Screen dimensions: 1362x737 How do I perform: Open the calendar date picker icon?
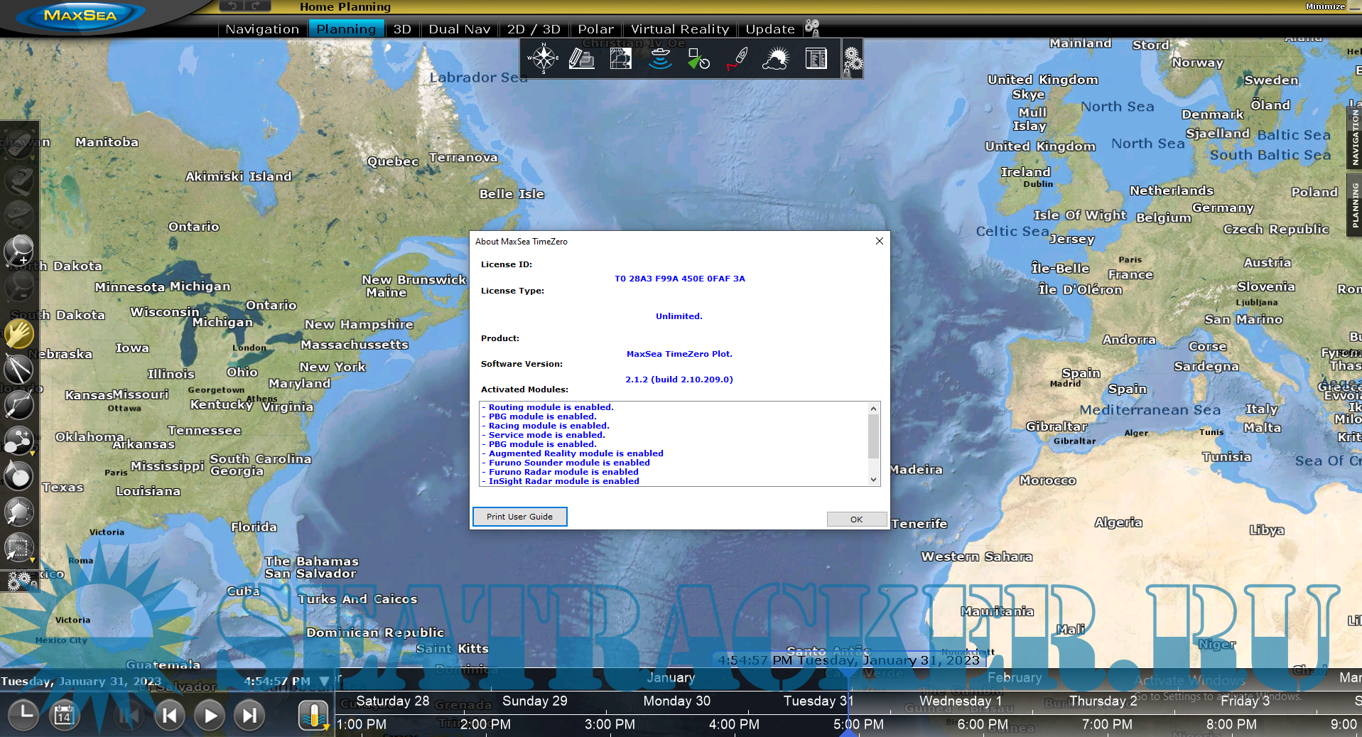pyautogui.click(x=63, y=715)
